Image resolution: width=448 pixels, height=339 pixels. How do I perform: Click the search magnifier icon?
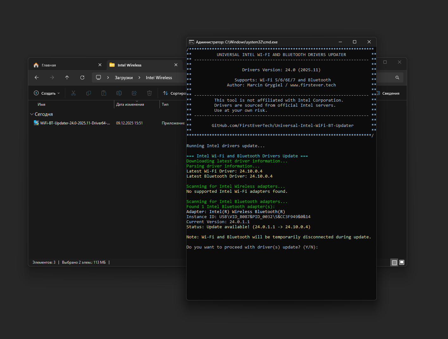(397, 78)
